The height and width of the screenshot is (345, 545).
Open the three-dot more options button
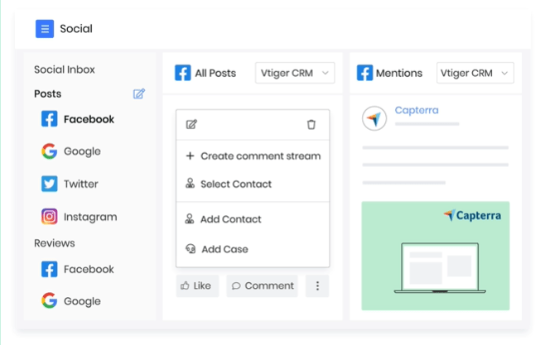tap(317, 285)
